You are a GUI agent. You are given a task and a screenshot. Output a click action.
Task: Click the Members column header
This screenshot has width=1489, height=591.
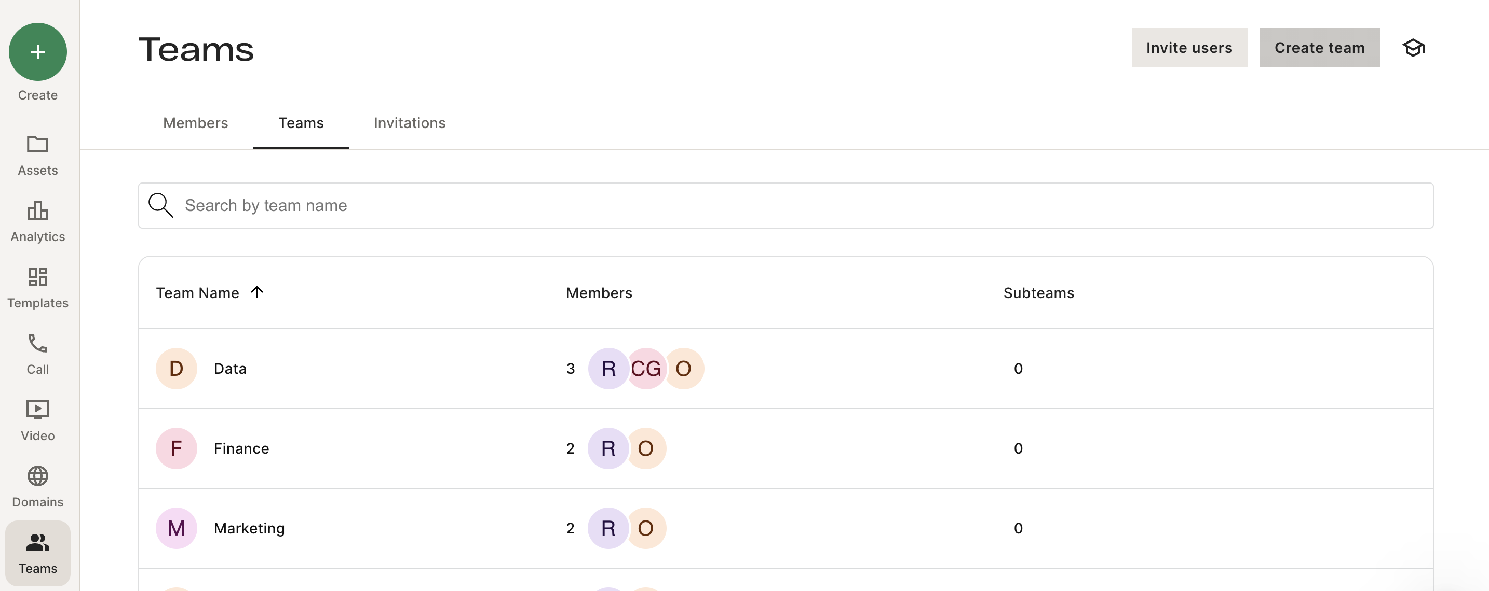(x=599, y=292)
